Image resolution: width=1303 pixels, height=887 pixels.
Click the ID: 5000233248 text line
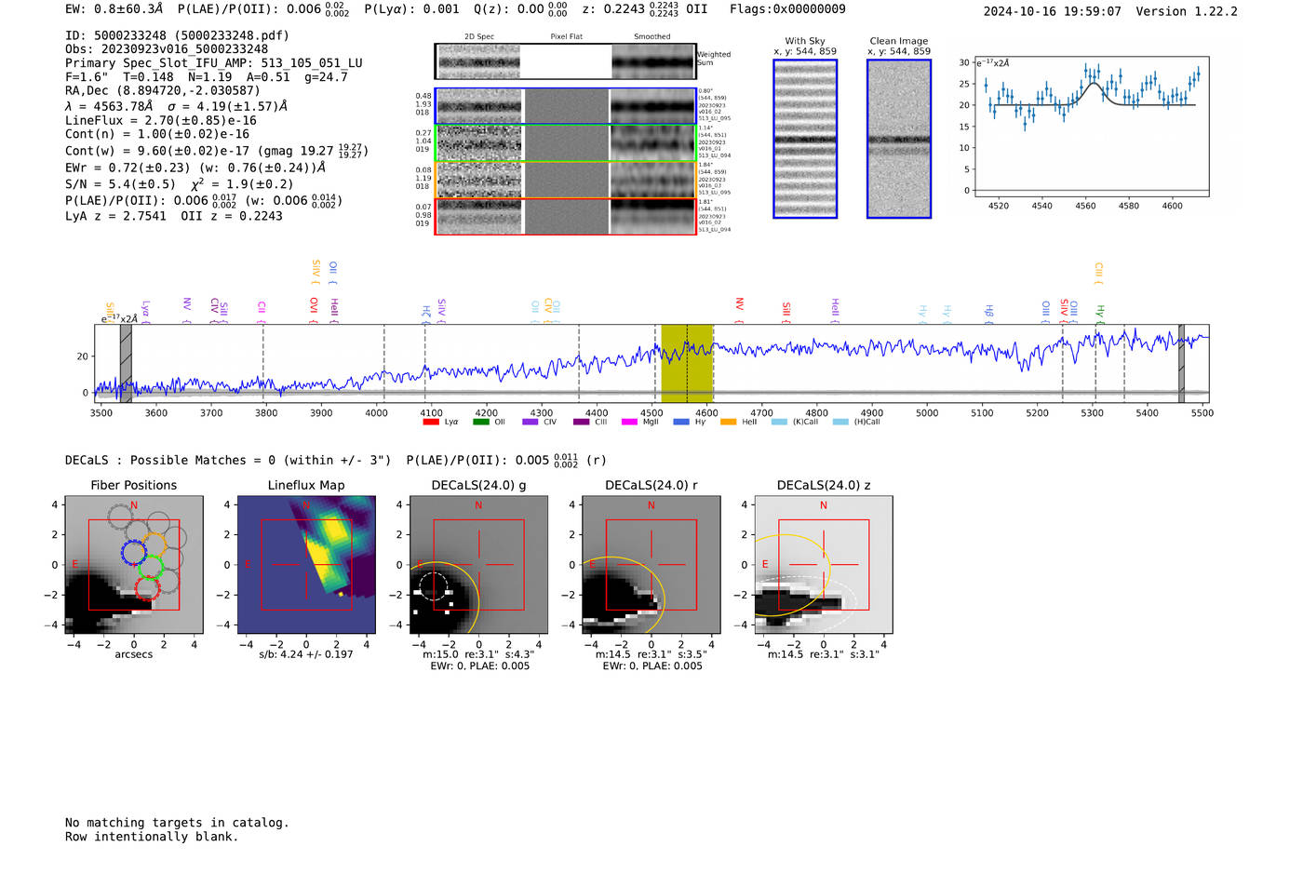(177, 35)
